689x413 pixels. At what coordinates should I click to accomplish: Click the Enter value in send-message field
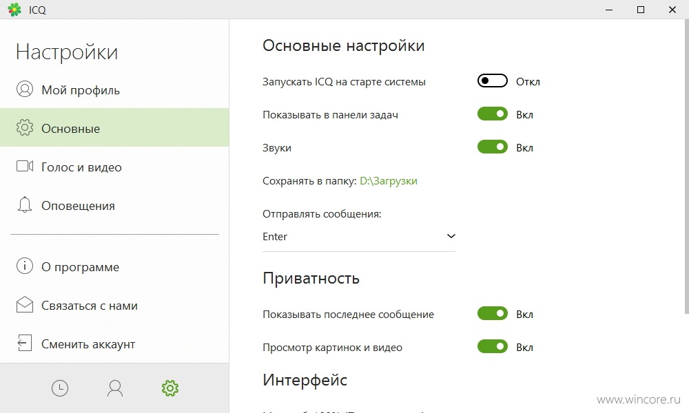pos(275,237)
